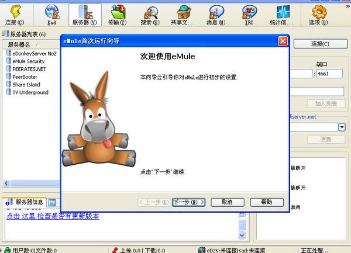Expand toolbar overflow chevron at top right
351x253 pixels.
pyautogui.click(x=348, y=6)
